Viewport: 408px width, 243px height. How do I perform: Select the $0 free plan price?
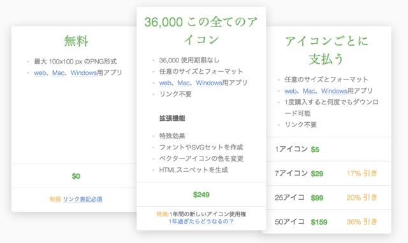coord(76,176)
